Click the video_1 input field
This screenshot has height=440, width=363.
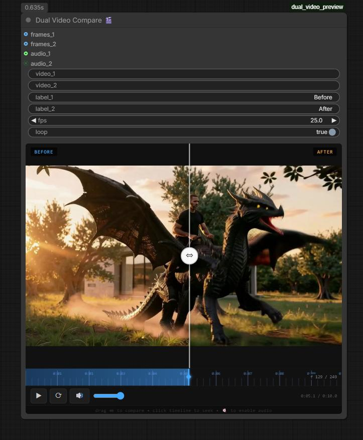[184, 74]
